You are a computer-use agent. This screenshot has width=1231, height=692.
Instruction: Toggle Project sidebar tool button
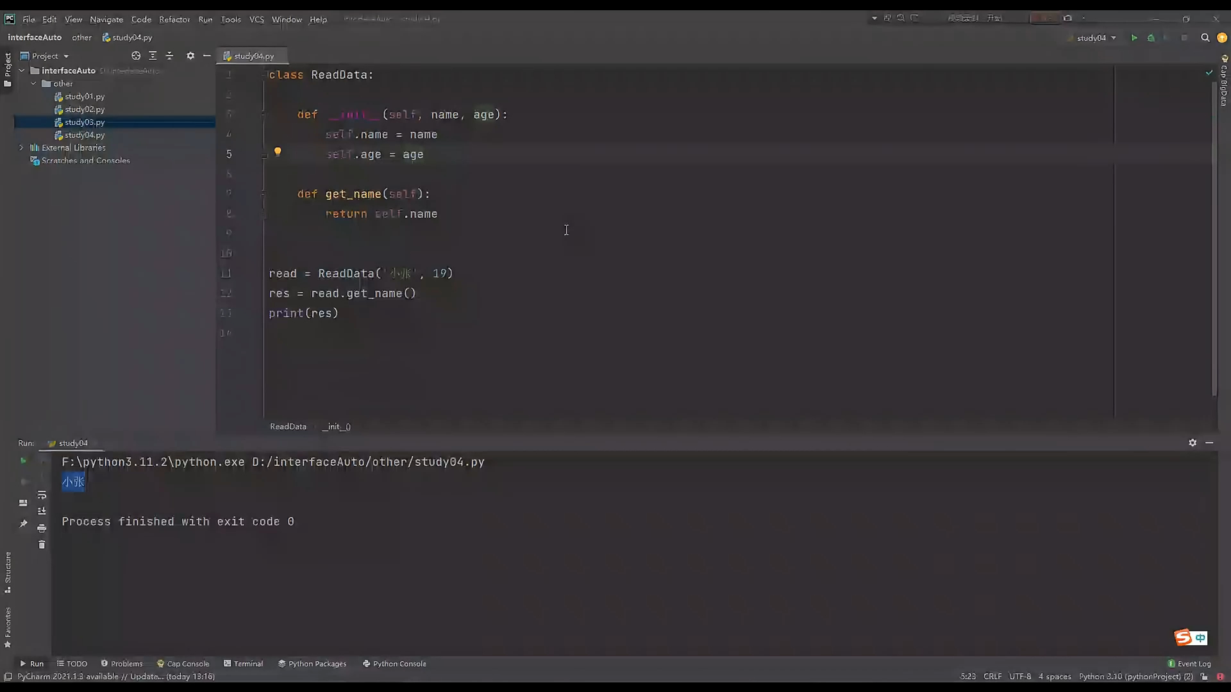point(8,69)
